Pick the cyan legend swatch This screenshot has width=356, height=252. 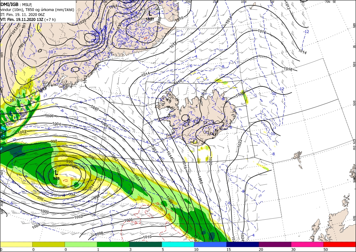tap(178, 245)
